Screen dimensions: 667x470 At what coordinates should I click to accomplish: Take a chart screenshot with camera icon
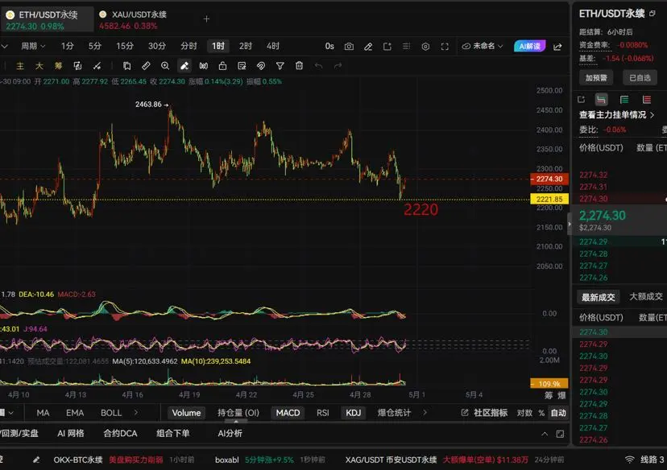pyautogui.click(x=349, y=47)
